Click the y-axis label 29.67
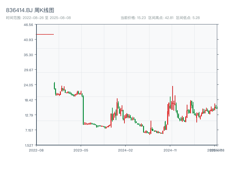Image resolution: width=241 pixels, height=181 pixels. (x=28, y=70)
